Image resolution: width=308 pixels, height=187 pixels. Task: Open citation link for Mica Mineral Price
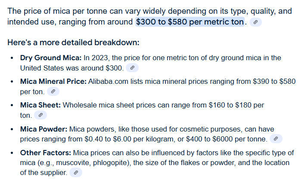[x=53, y=91]
